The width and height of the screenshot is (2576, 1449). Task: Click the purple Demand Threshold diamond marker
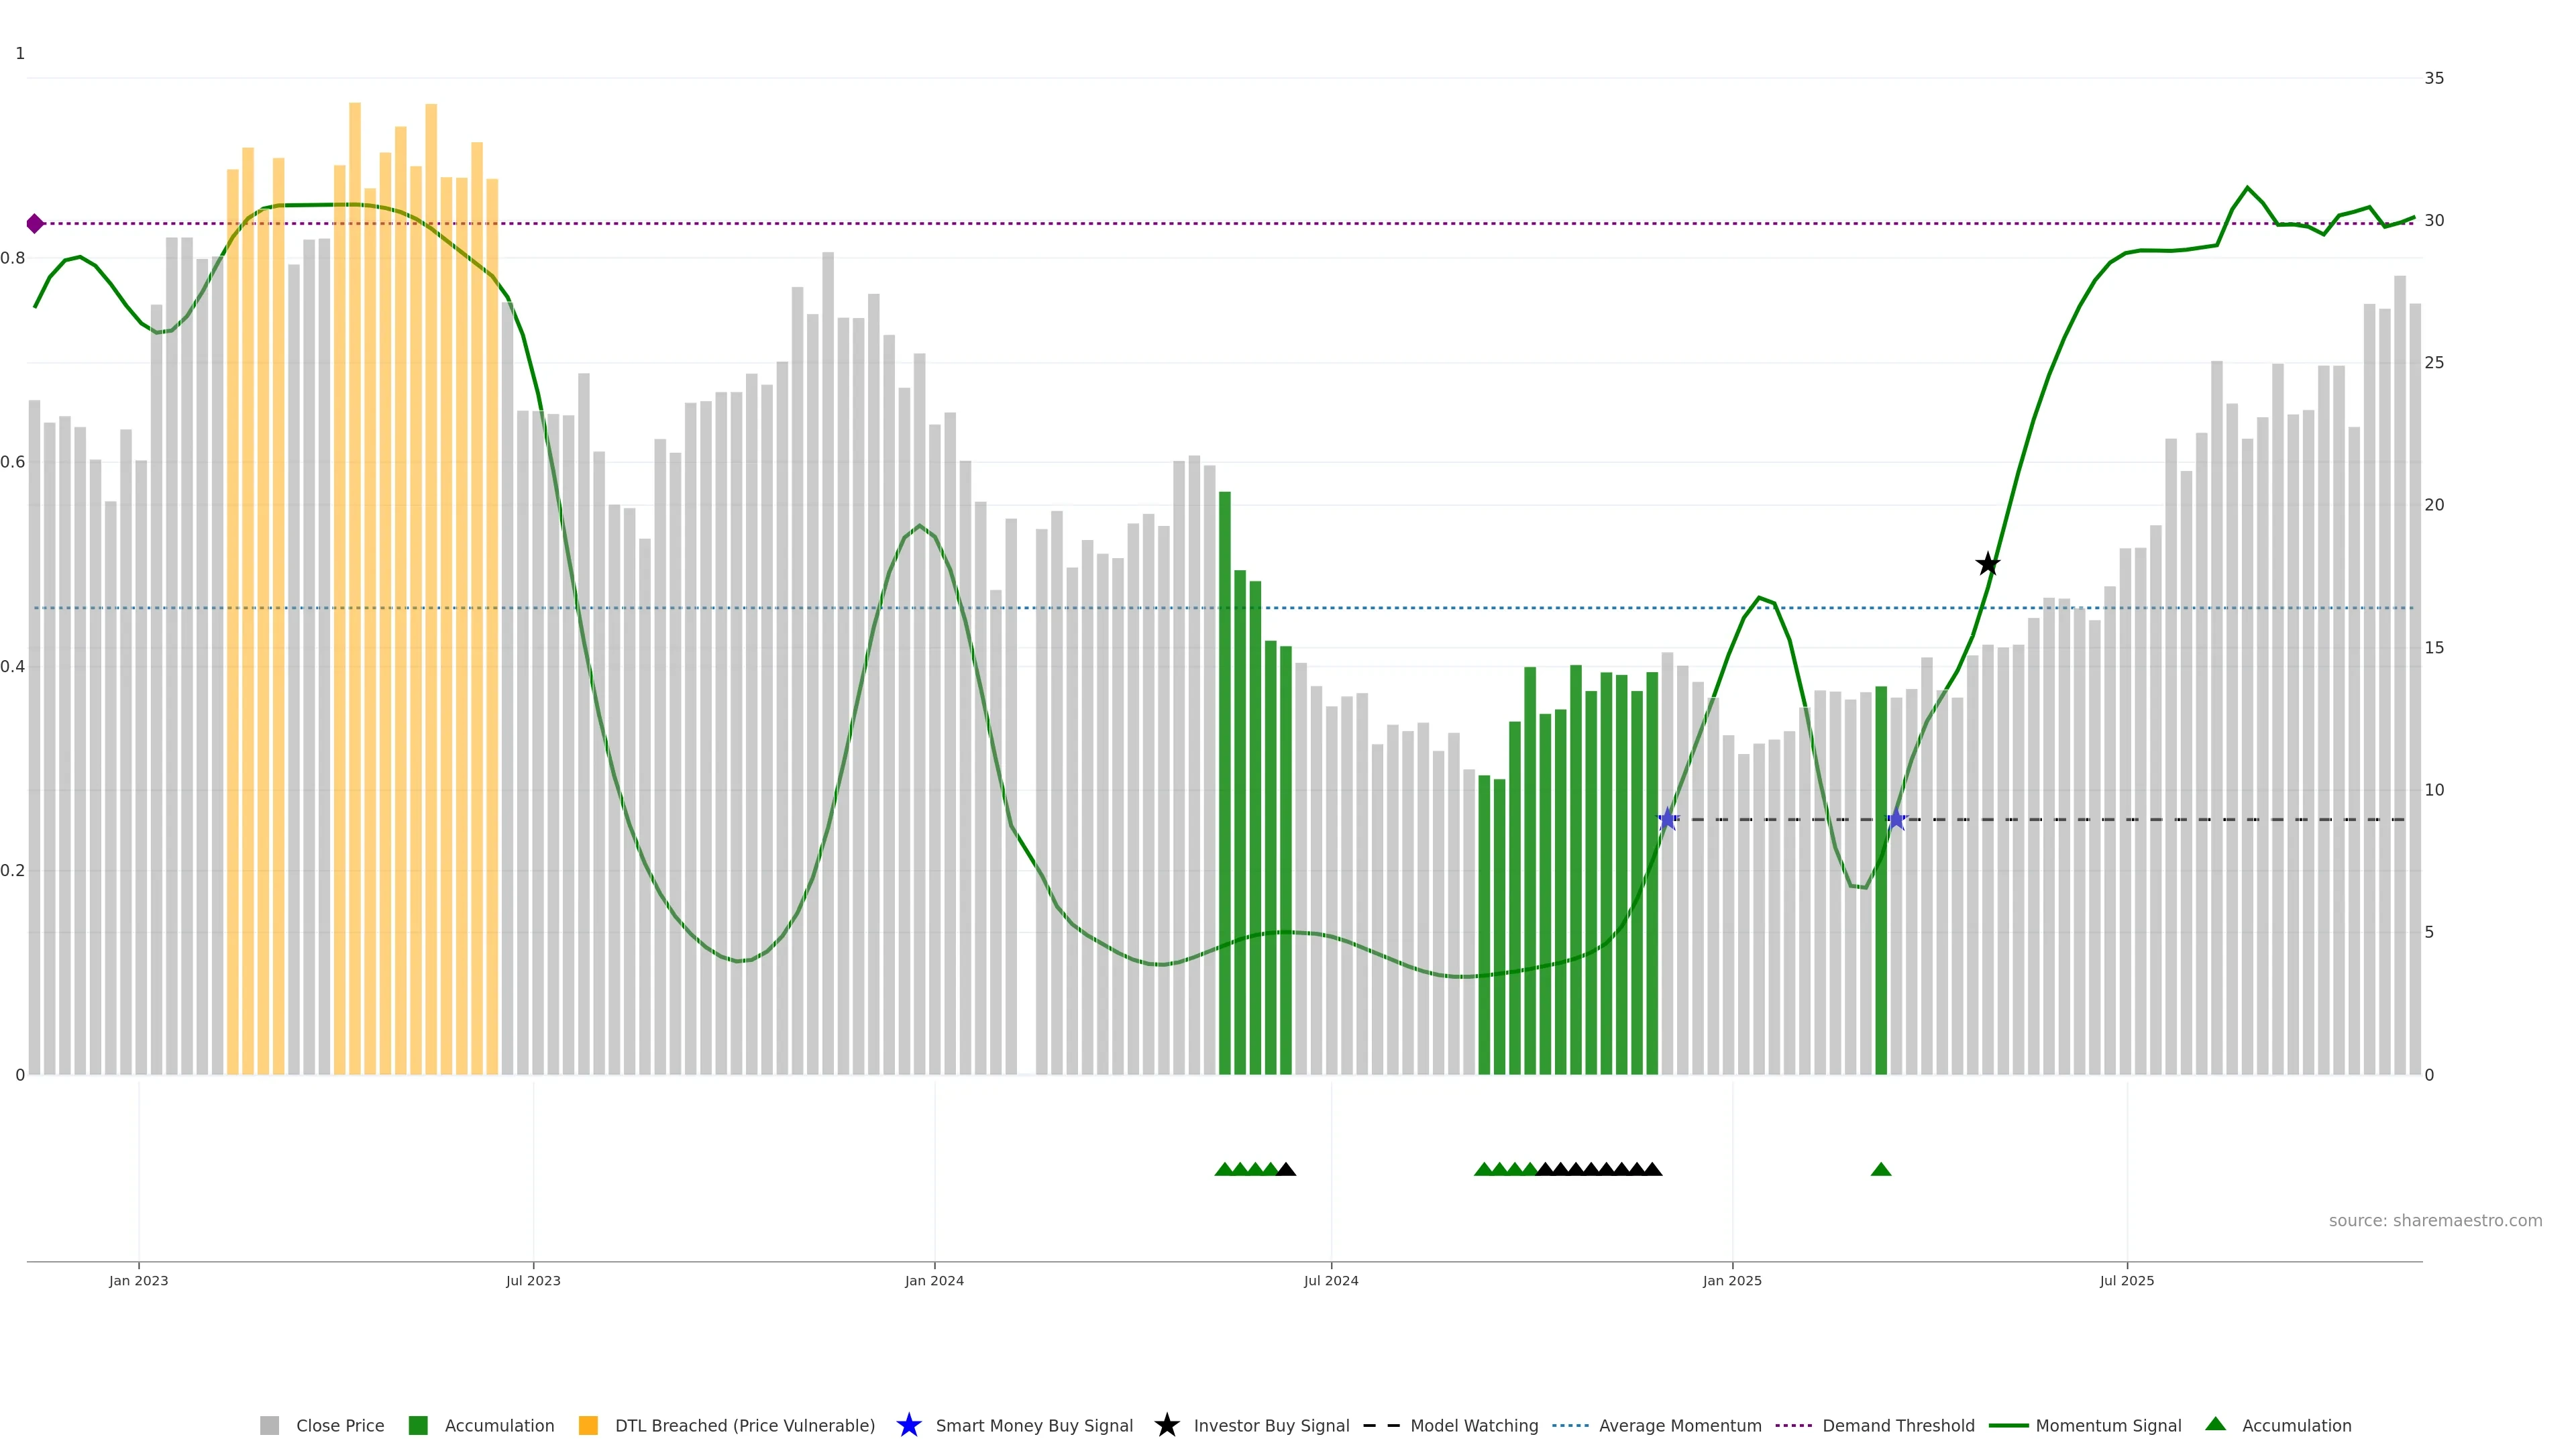click(x=35, y=223)
